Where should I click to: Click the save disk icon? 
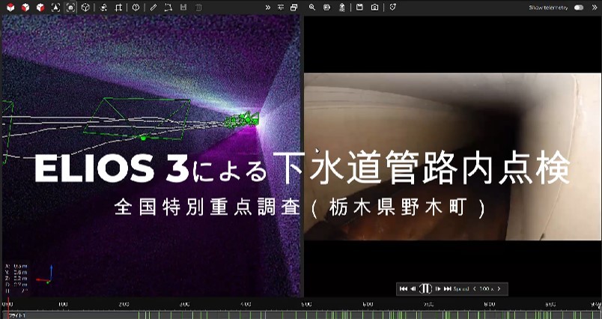[x=183, y=7]
